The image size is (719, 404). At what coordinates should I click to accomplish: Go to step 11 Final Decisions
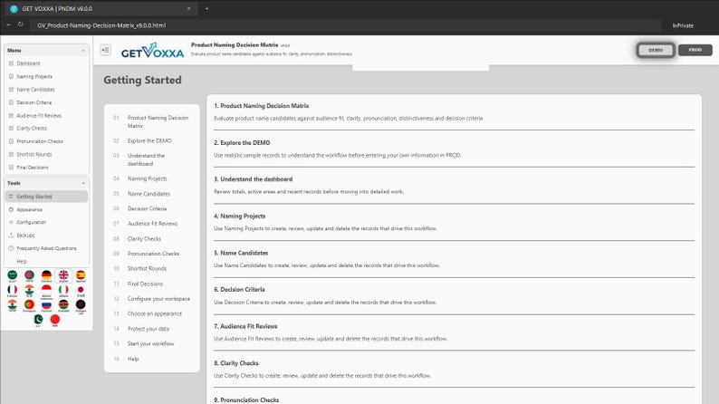(x=152, y=284)
